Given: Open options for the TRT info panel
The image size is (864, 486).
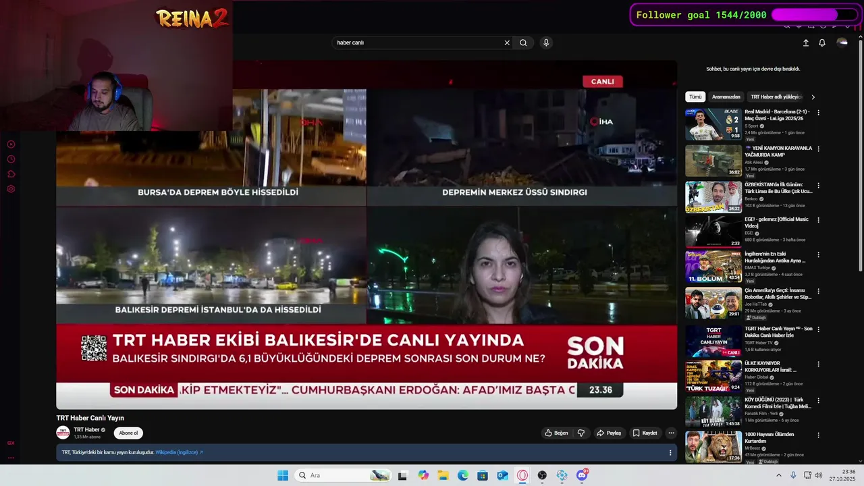Looking at the screenshot, I should (670, 452).
